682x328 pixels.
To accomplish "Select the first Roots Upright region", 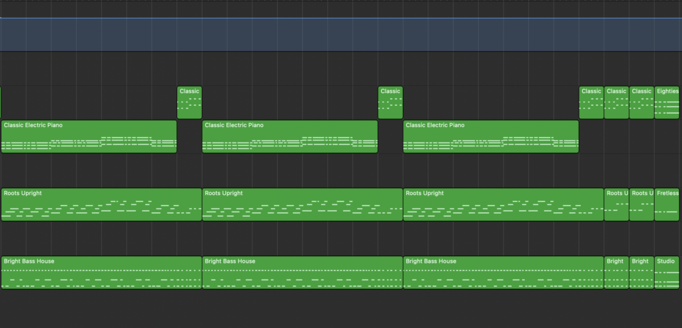I will [101, 205].
